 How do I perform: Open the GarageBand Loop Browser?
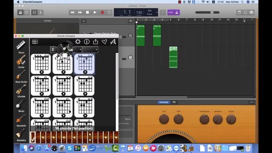coord(246,12)
